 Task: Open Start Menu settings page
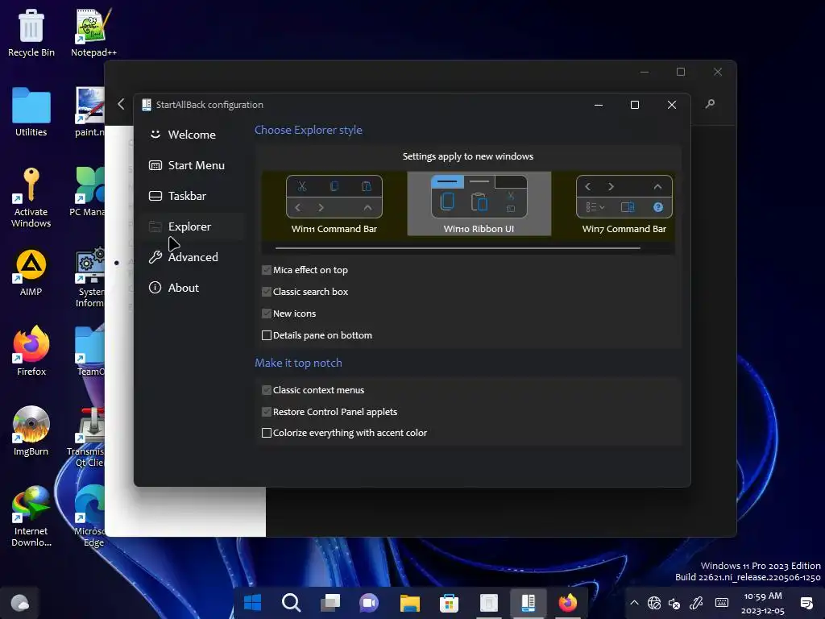(192, 165)
